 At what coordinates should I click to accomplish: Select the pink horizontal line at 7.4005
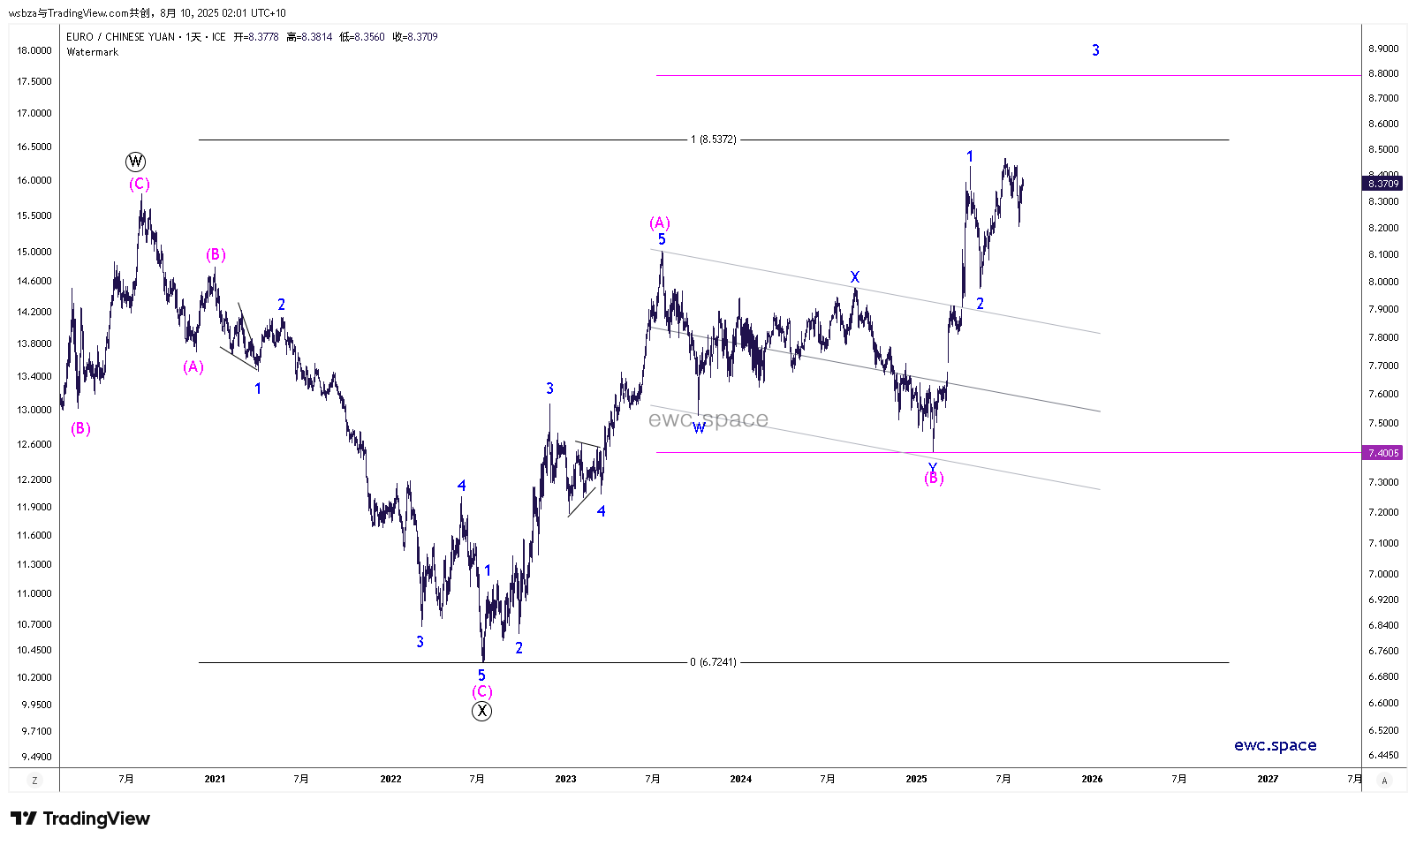coord(1148,453)
